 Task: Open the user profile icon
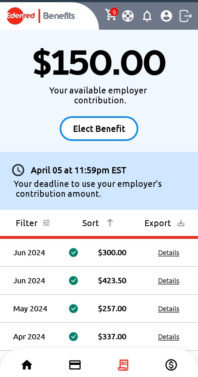(x=166, y=16)
